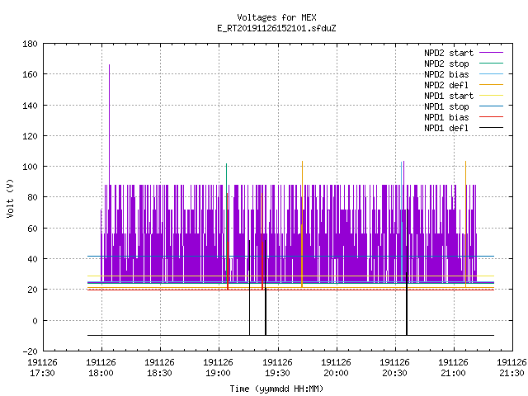Screen dimensions: 528x396
Task: Click the dark blue NPD1 stop legend line sample
Action: click(492, 106)
